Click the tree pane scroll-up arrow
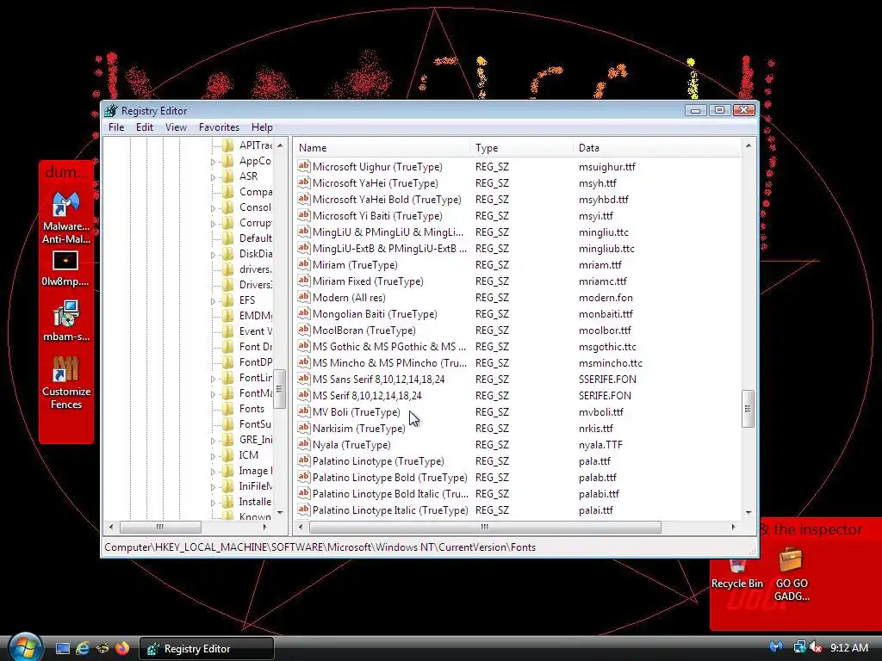Image resolution: width=882 pixels, height=661 pixels. tap(280, 145)
